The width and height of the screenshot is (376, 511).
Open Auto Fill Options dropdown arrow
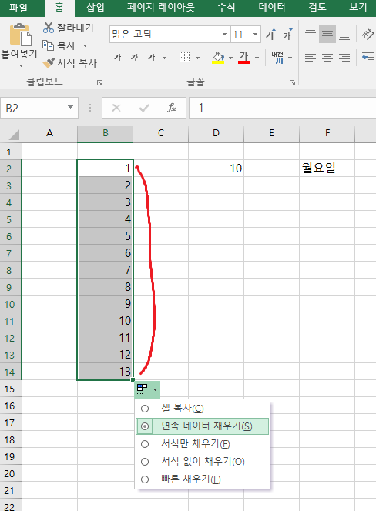156,389
